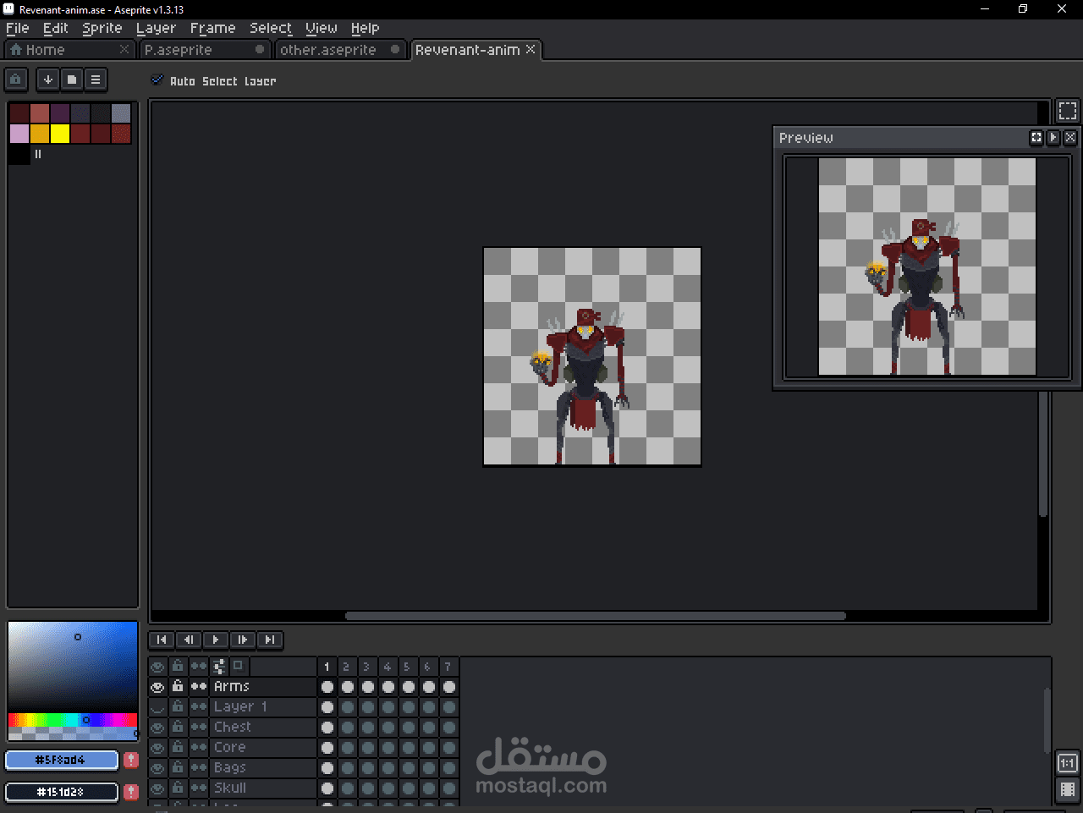Pick the yellow palette swatch
Screen dimensions: 1083x813
click(x=60, y=134)
